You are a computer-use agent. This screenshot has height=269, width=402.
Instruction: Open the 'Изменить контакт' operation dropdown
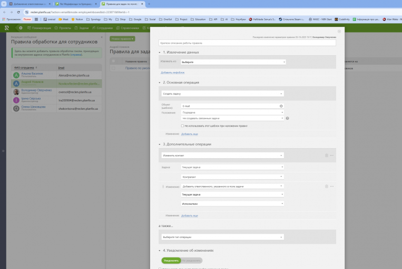[x=222, y=155]
